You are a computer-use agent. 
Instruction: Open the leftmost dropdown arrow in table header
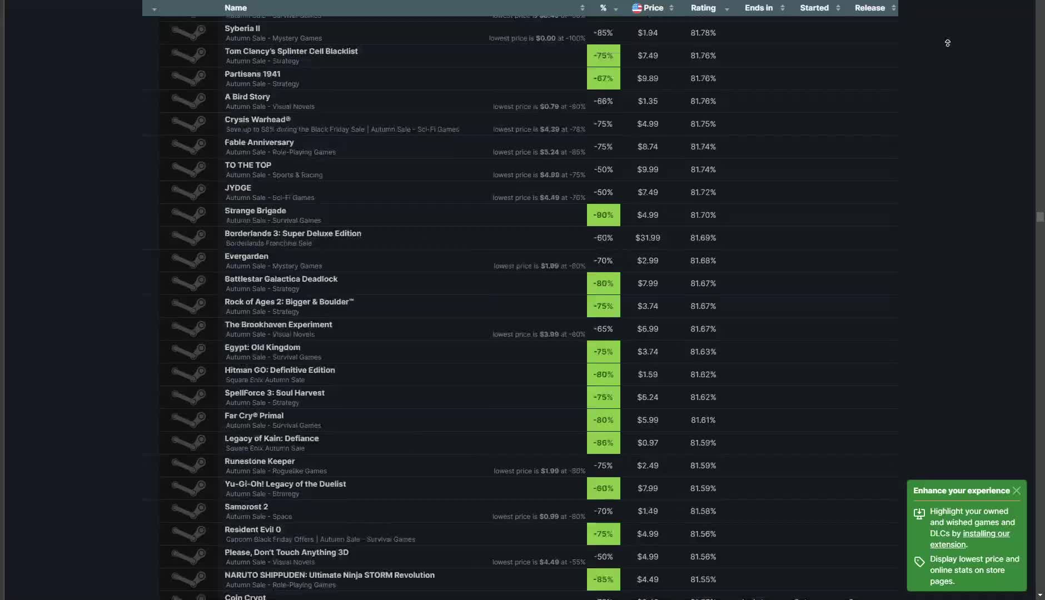pos(154,9)
